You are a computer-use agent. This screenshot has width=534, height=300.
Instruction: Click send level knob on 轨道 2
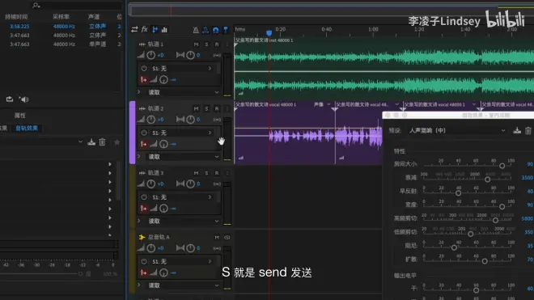click(x=163, y=144)
